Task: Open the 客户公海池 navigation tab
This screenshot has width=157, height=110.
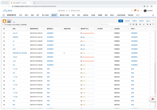Action: (x=45, y=15)
